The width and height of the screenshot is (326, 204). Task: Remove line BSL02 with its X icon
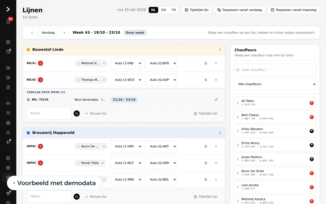click(216, 80)
